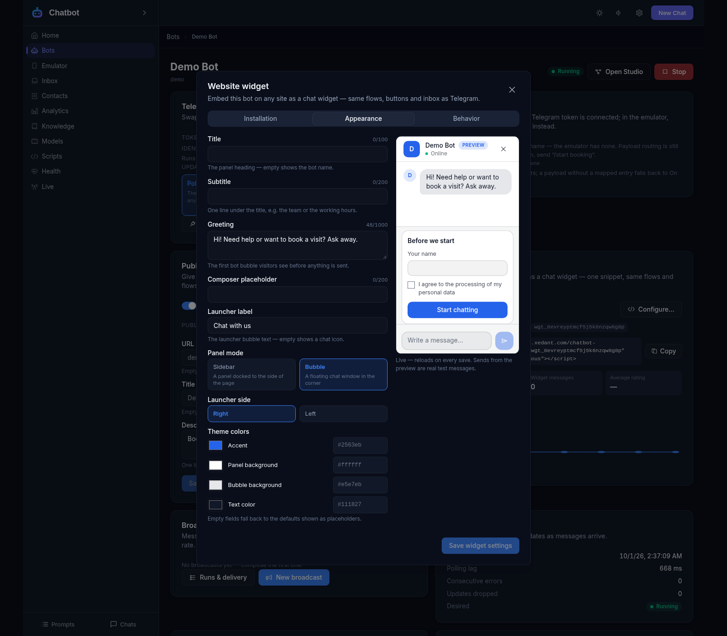This screenshot has height=636, width=727.
Task: Choose the Sidebar panel mode
Action: pyautogui.click(x=252, y=374)
